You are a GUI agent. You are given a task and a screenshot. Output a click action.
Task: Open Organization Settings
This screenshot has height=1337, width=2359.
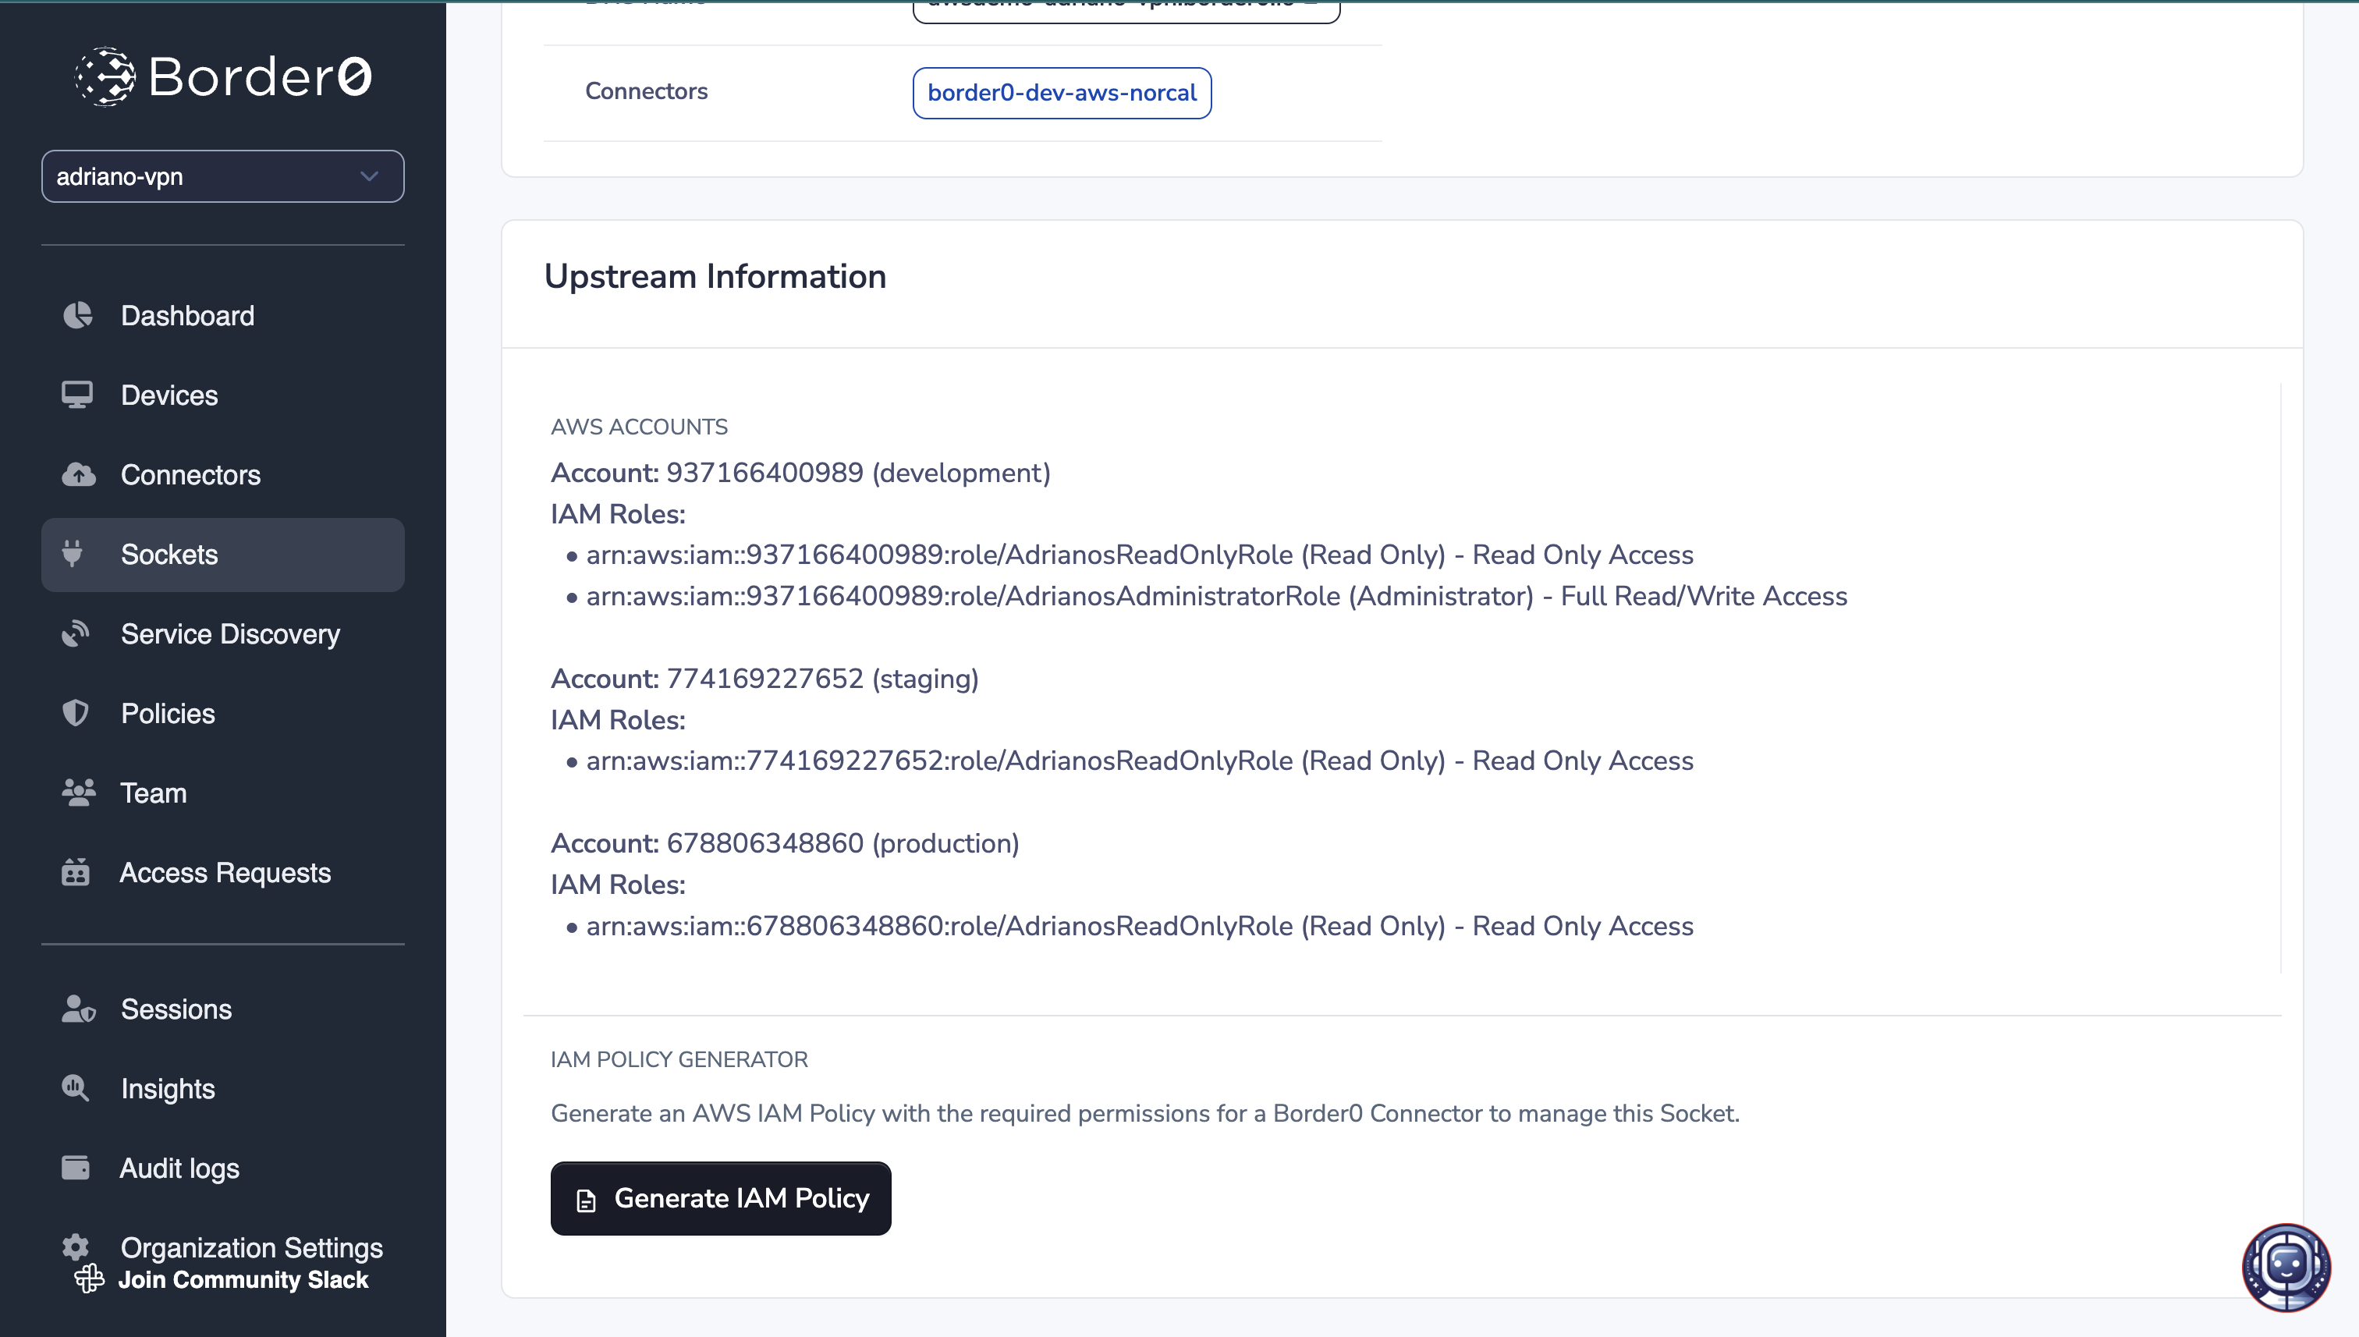[x=252, y=1247]
